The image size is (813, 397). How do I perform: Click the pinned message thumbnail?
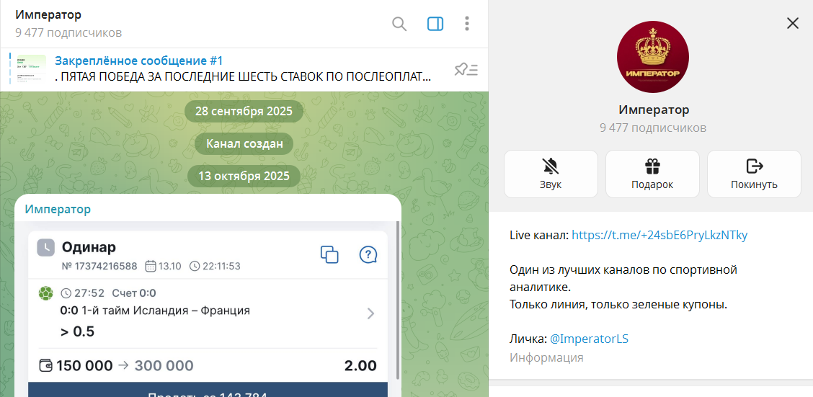pyautogui.click(x=31, y=69)
